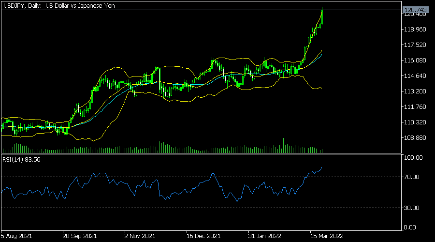Click the 5 Aug 2021 date label
Image resolution: width=435 pixels, height=242 pixels.
[16, 236]
